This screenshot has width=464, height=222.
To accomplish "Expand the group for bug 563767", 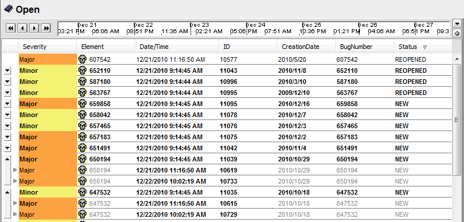I will (x=8, y=93).
